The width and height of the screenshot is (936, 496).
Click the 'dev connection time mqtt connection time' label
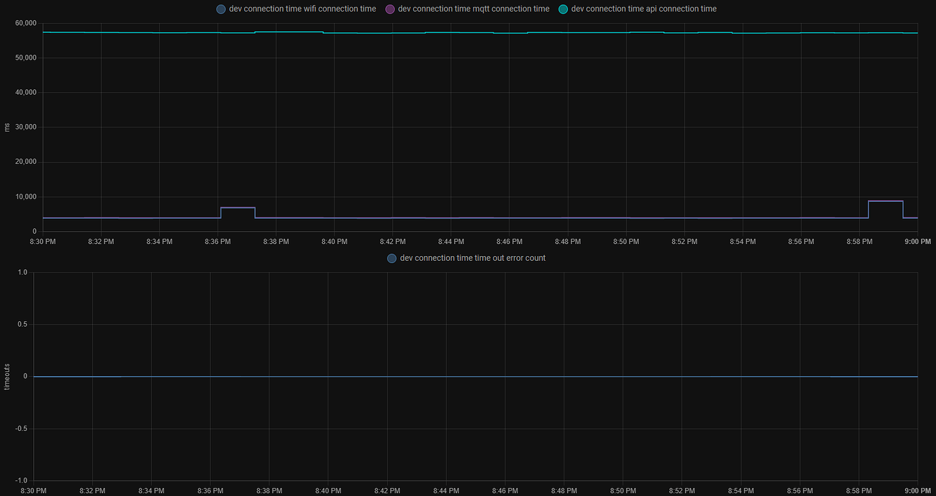(x=473, y=9)
